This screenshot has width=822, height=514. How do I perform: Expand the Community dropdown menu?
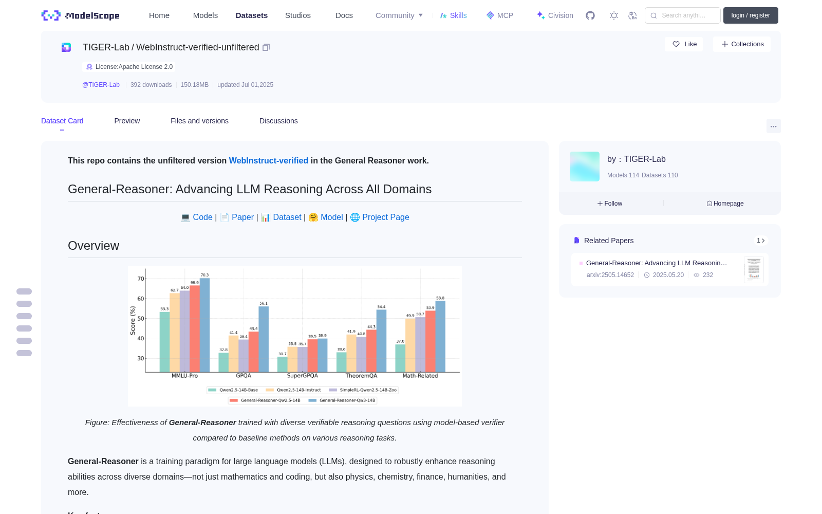(x=399, y=15)
